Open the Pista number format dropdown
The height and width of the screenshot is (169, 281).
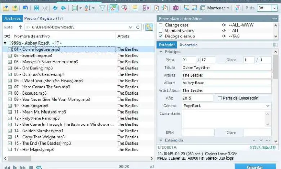275,8
